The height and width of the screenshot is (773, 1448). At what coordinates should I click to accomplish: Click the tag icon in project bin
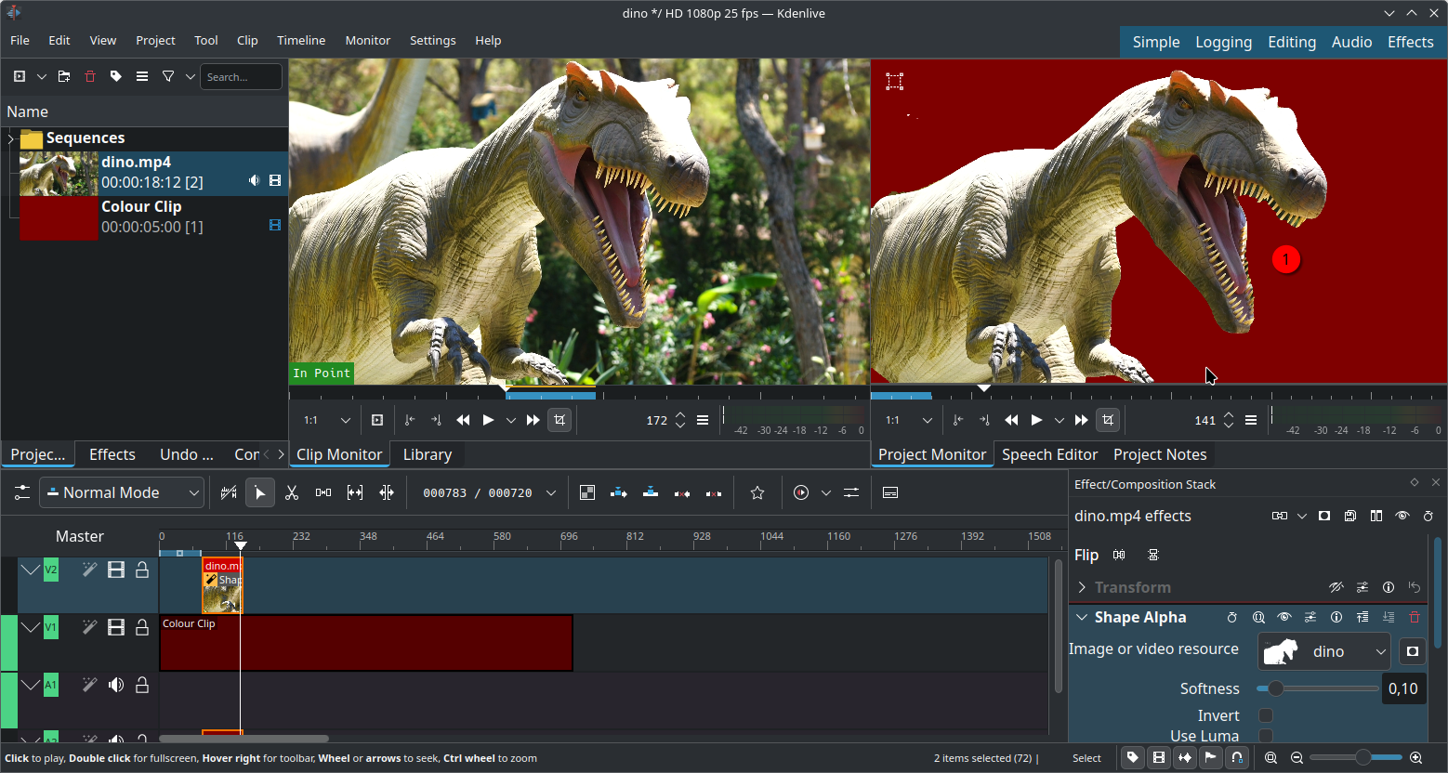click(116, 77)
